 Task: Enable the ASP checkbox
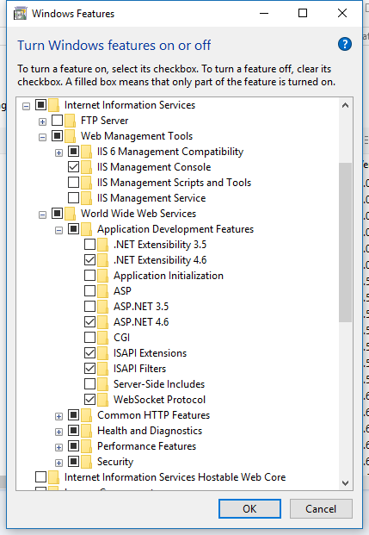pyautogui.click(x=90, y=290)
